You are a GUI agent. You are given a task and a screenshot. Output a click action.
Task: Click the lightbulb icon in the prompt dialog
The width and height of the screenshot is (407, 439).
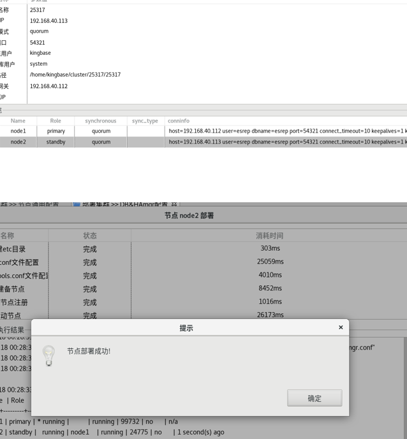[x=48, y=355]
